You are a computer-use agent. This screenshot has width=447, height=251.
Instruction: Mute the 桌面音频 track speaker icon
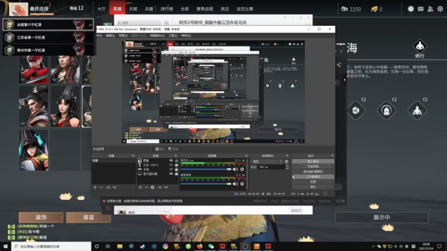click(235, 184)
